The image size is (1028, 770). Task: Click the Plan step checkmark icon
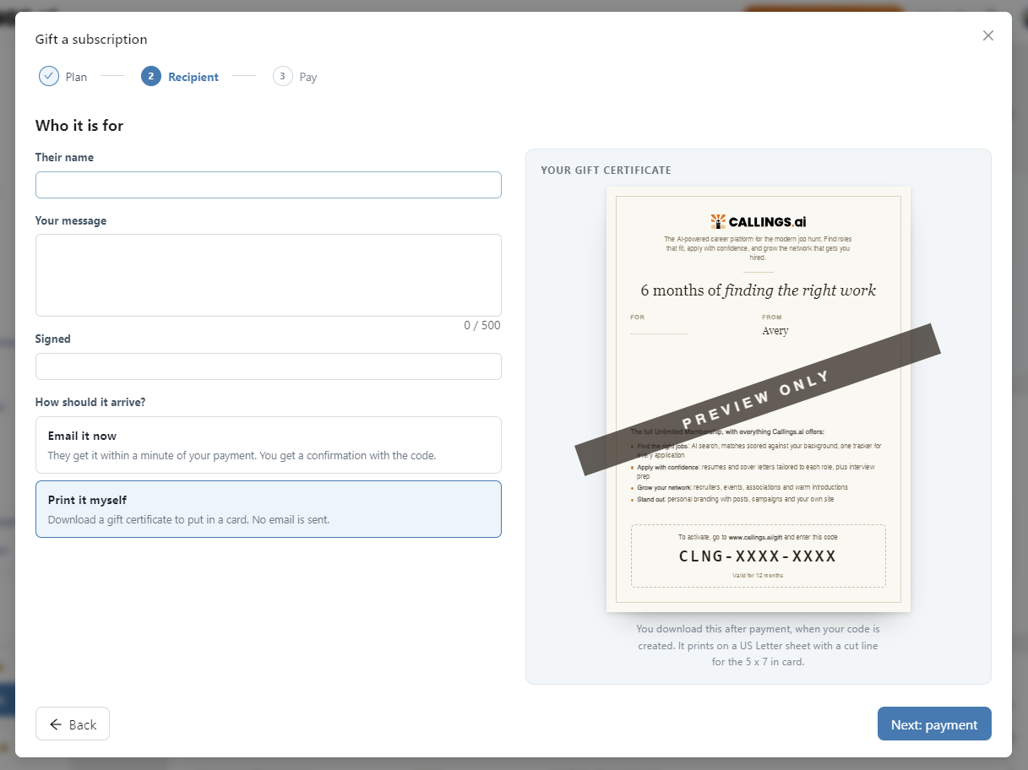[x=49, y=76]
